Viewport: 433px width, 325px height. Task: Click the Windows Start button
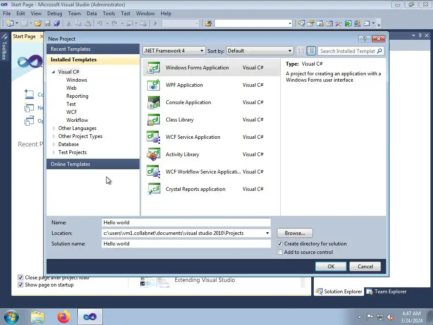11,317
